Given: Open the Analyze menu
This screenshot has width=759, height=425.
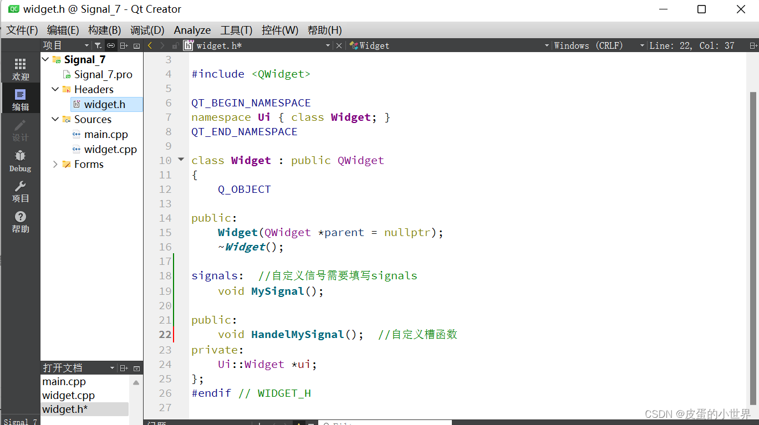Looking at the screenshot, I should (192, 30).
